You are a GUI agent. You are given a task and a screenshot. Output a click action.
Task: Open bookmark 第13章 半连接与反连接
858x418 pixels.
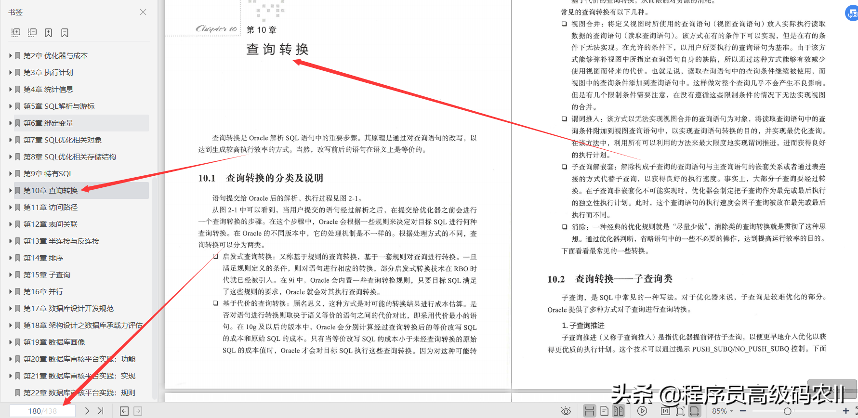pyautogui.click(x=61, y=241)
